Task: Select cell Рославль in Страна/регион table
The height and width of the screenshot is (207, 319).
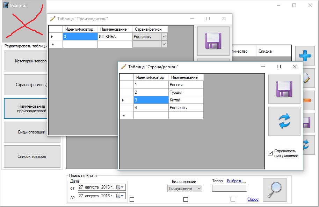Action: click(186, 108)
